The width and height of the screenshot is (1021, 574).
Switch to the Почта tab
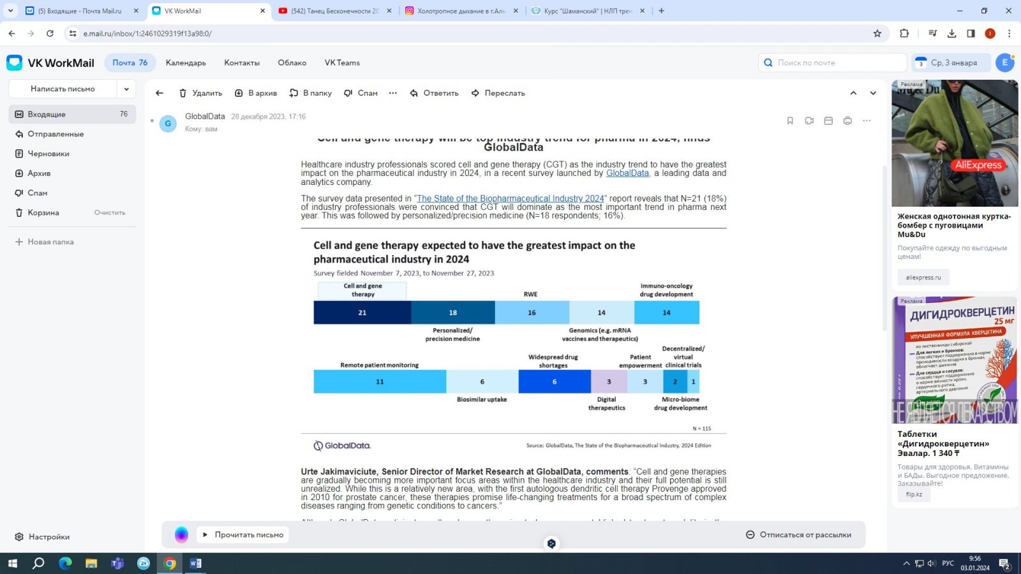(x=130, y=63)
